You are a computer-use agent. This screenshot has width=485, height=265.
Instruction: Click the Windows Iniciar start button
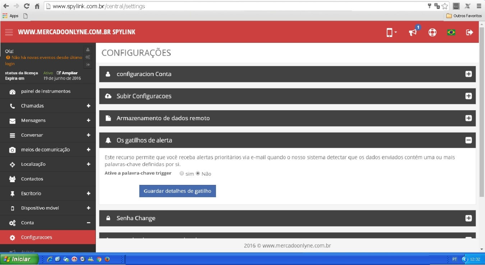click(19, 259)
